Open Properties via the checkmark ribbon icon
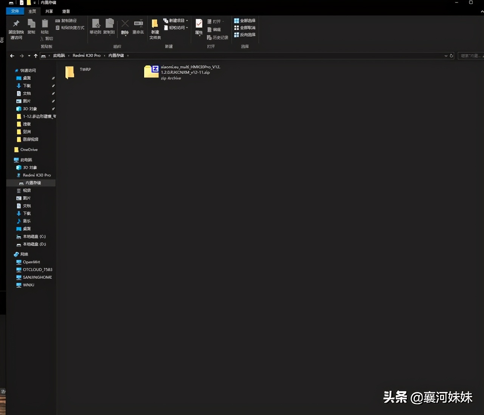484x415 pixels. click(x=199, y=24)
